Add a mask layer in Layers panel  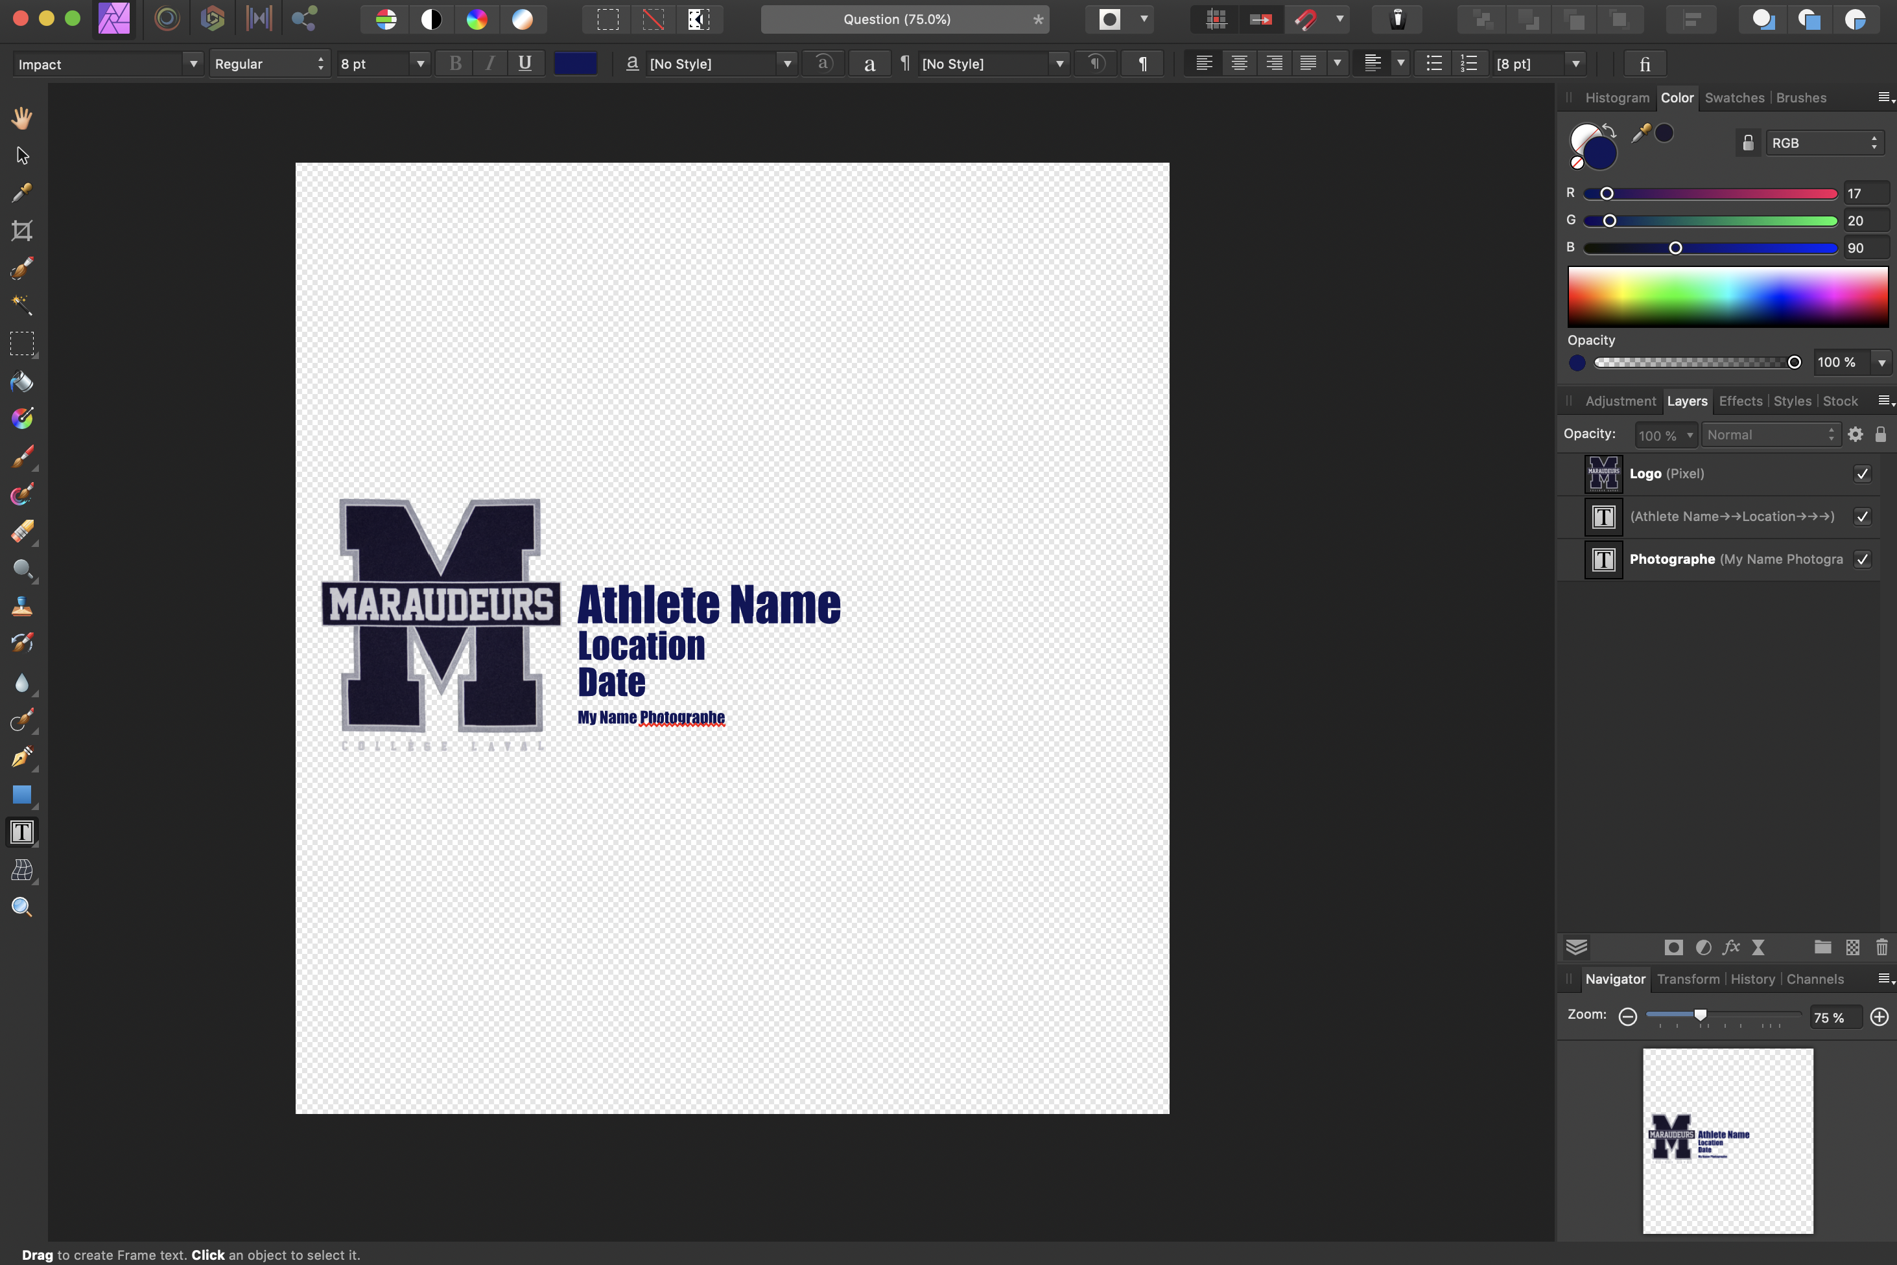pos(1673,947)
